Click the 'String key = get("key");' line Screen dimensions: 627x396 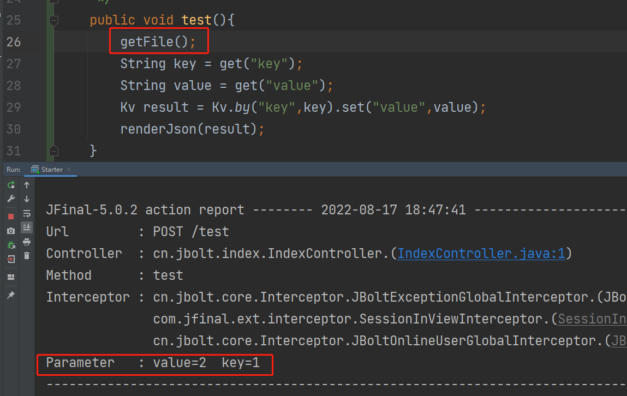(211, 63)
